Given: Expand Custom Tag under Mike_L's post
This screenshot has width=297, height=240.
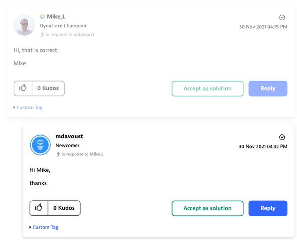Looking at the screenshot, I should coord(29,107).
